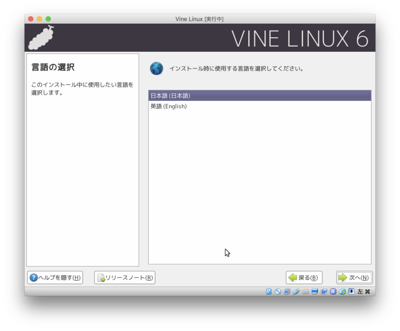This screenshot has width=400, height=331.
Task: Click the ヘルプを隠す(H) button
Action: (x=55, y=278)
